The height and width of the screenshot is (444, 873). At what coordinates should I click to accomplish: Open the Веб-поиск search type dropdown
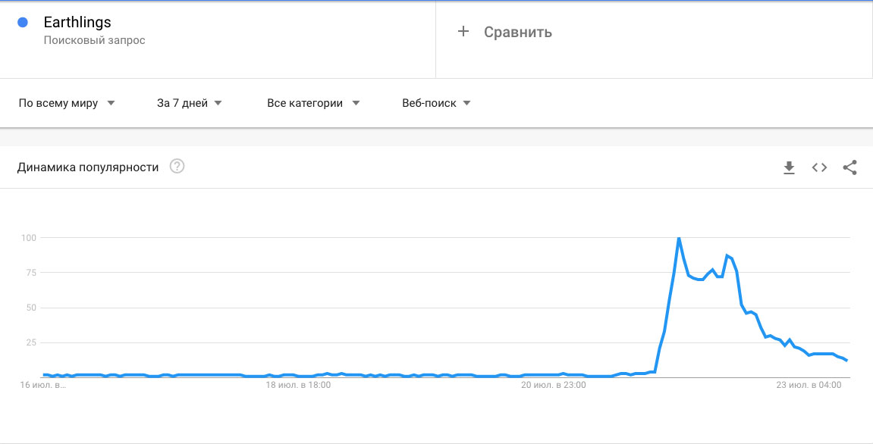coord(437,103)
